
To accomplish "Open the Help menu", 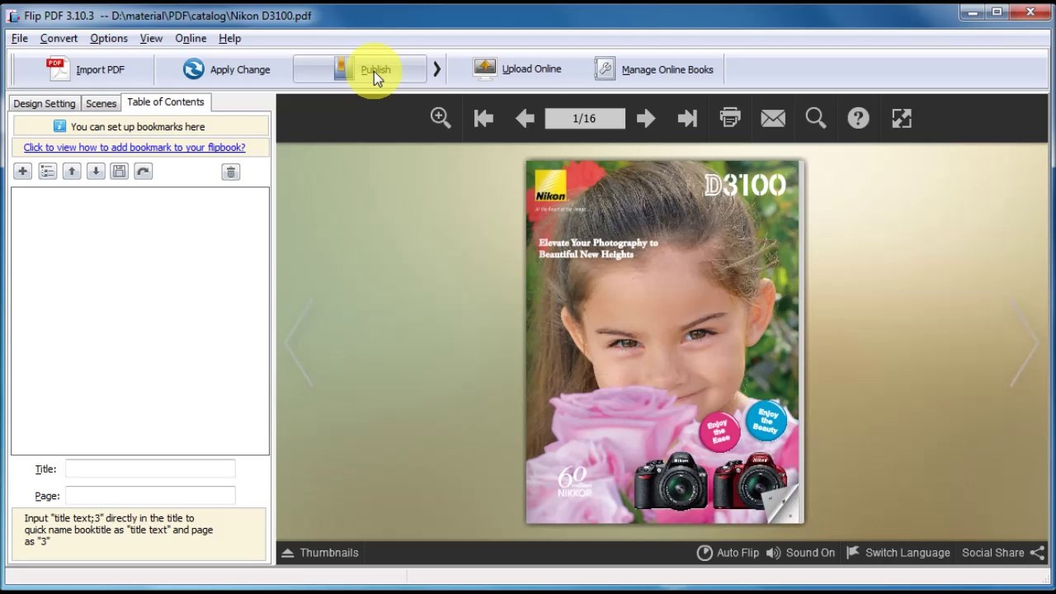I will [229, 39].
